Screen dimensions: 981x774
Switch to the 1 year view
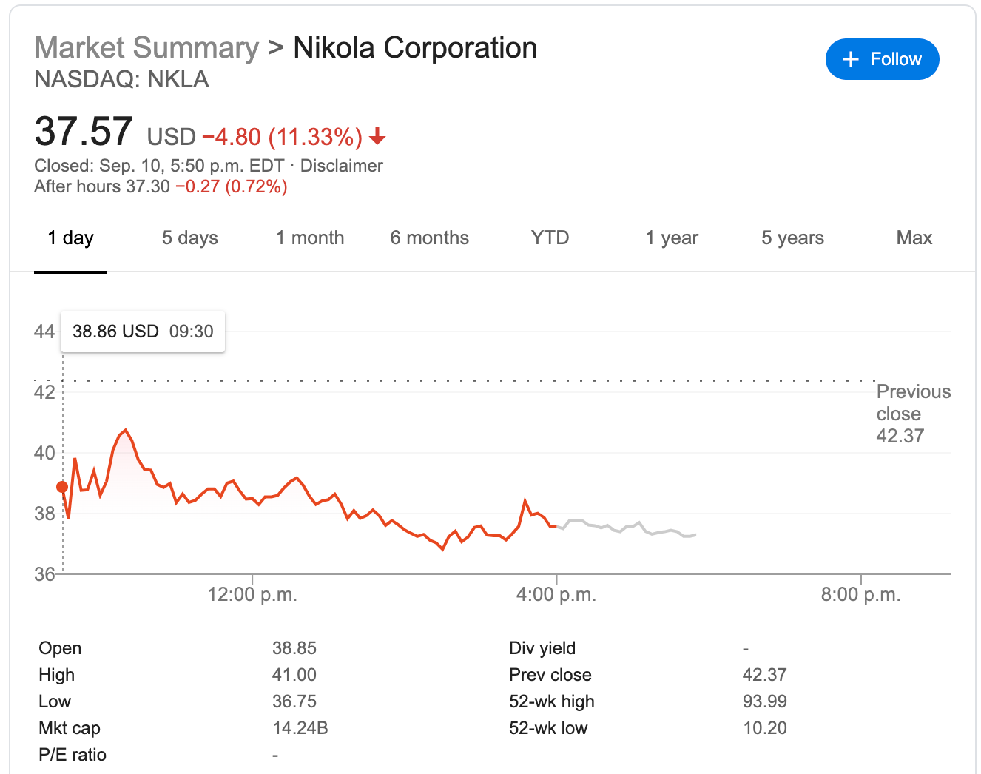click(x=671, y=238)
